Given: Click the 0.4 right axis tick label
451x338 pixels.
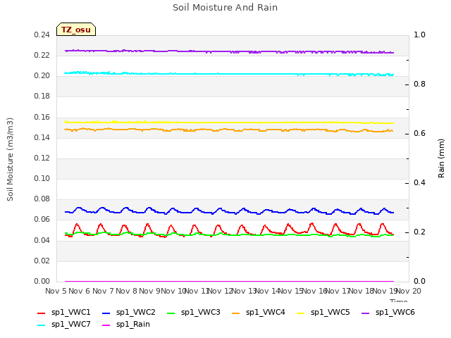Looking at the screenshot, I should pyautogui.click(x=419, y=183).
